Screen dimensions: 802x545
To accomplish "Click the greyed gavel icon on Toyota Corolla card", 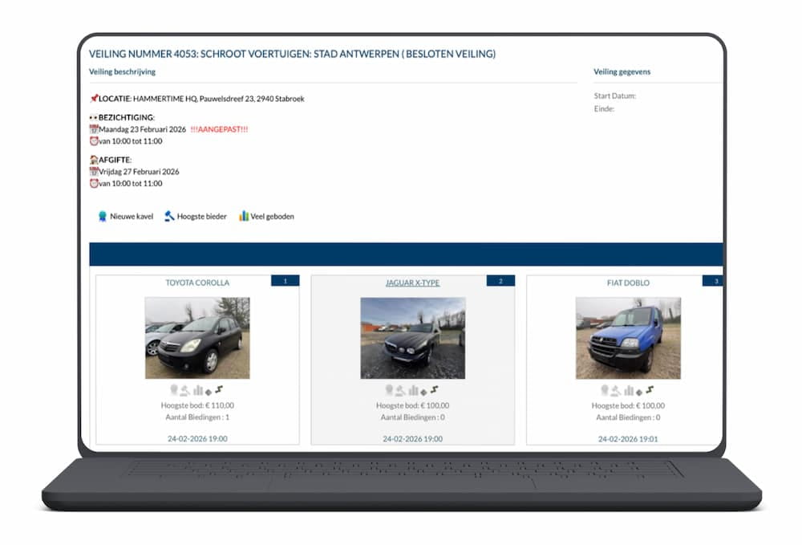I will click(x=185, y=391).
